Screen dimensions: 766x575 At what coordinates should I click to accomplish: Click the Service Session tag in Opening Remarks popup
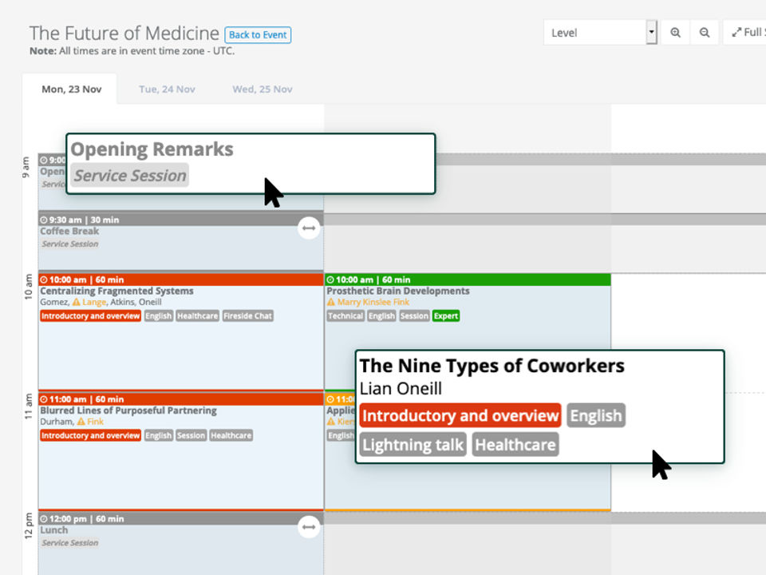pos(129,176)
